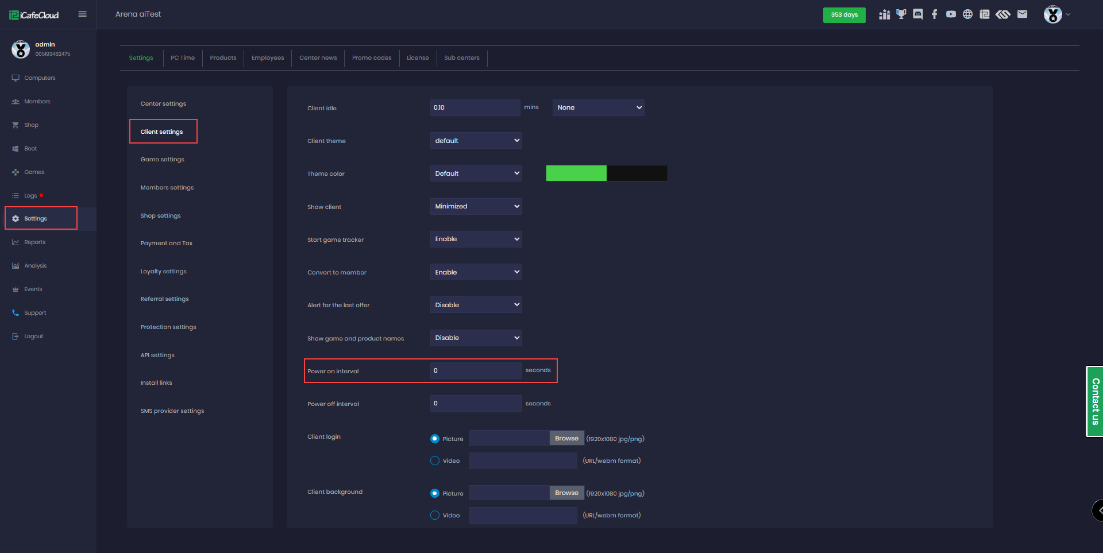Screen dimensions: 1103x553
Task: Click the globe website icon
Action: 968,14
